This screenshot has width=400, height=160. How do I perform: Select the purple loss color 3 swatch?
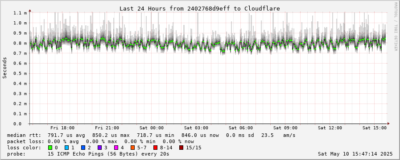[99, 148]
